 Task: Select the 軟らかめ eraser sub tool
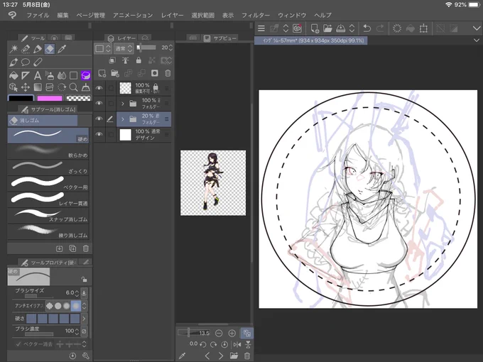[x=48, y=152]
